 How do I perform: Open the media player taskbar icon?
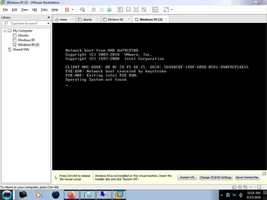click(39, 195)
